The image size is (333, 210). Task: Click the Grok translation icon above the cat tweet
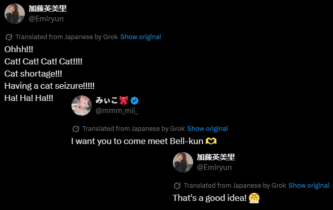[x=9, y=37]
